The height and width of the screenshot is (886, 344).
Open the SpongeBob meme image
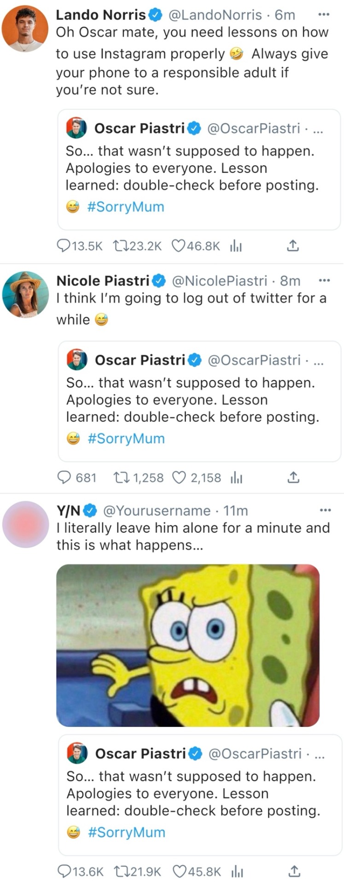click(188, 645)
